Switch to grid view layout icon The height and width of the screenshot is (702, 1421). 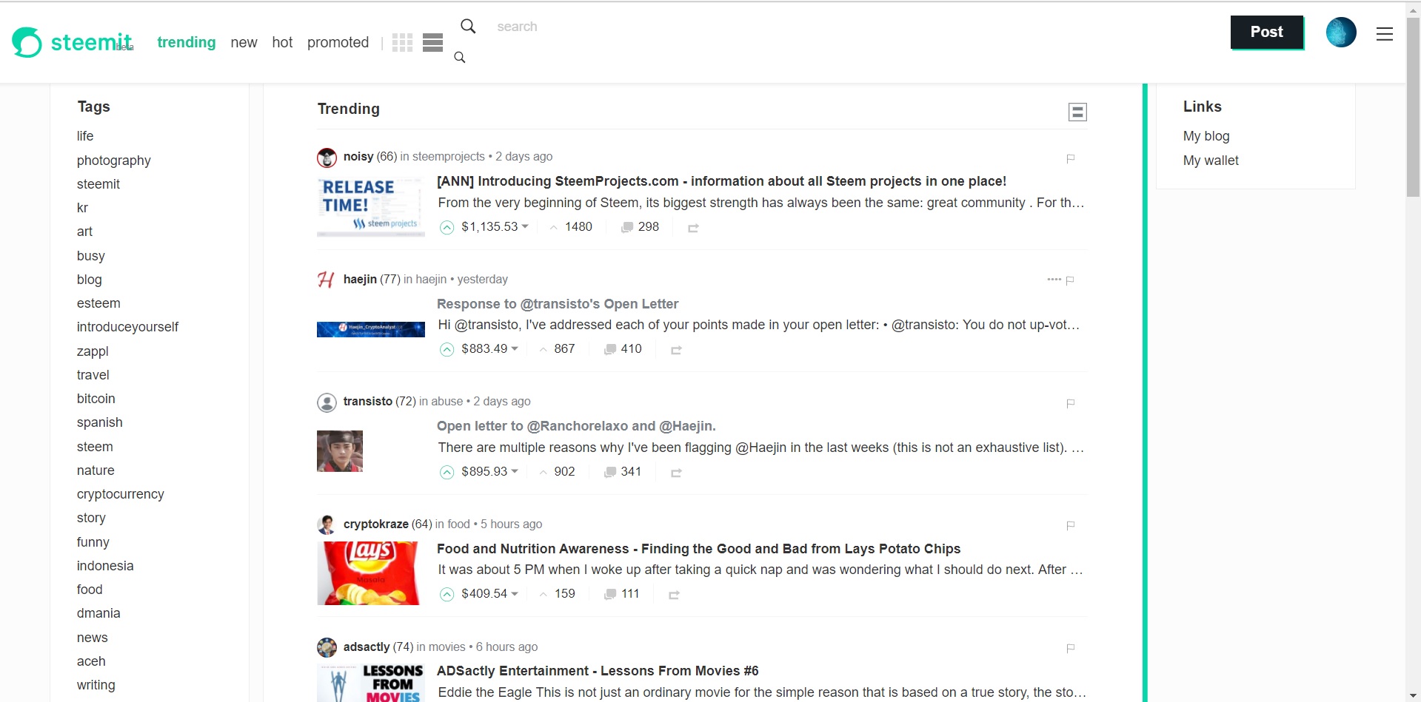click(402, 43)
